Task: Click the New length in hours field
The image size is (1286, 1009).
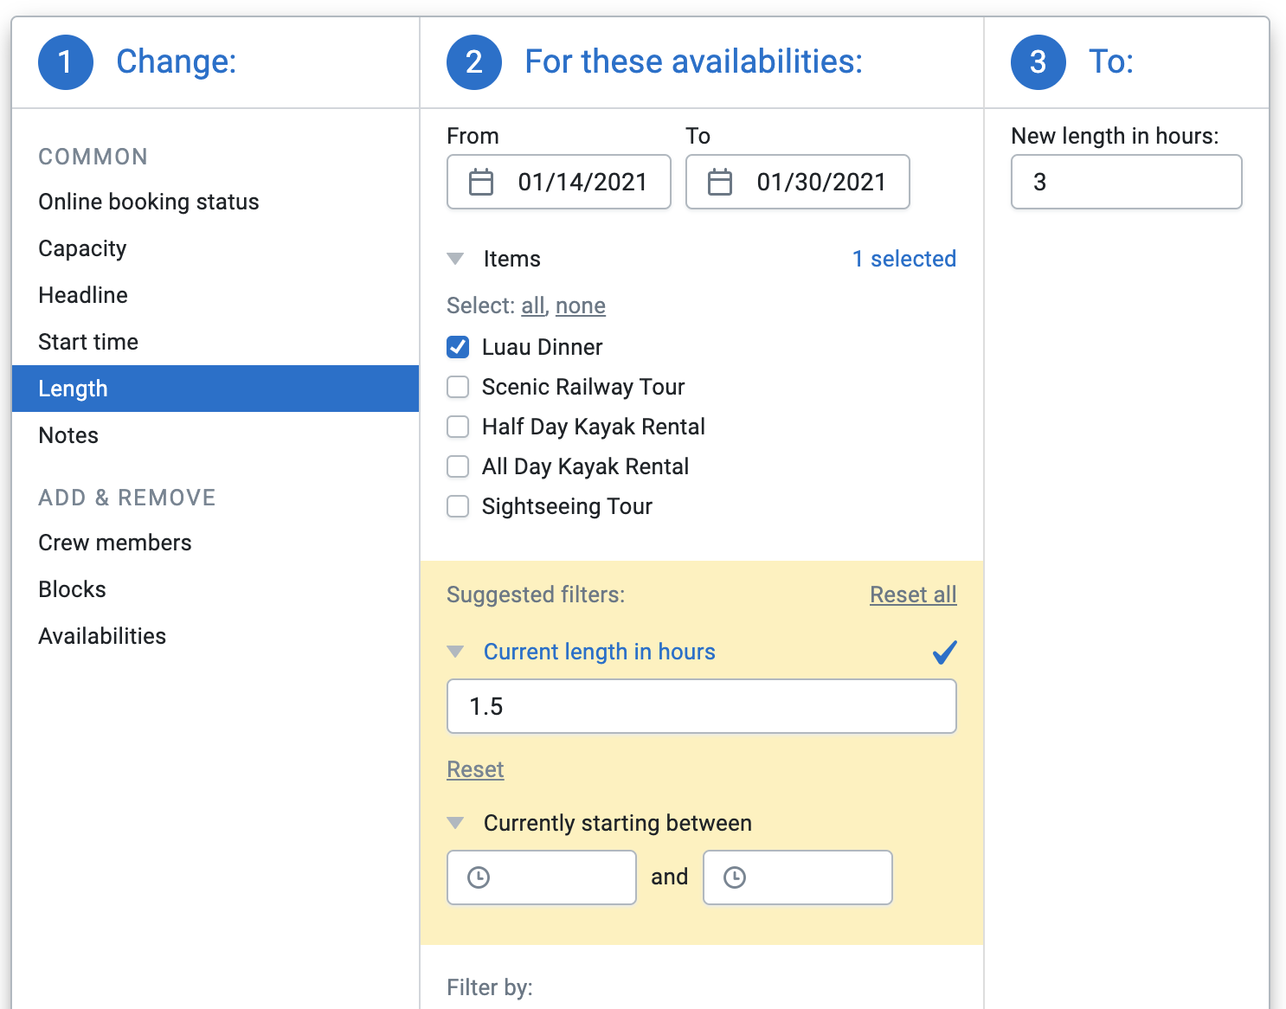Action: 1125,182
